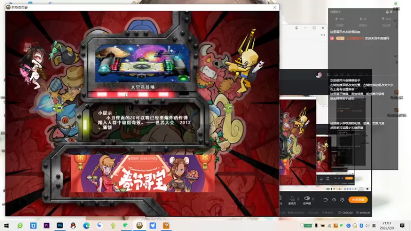Switch the input method indicator in tray
Image resolution: width=411 pixels, height=231 pixels.
[374, 225]
